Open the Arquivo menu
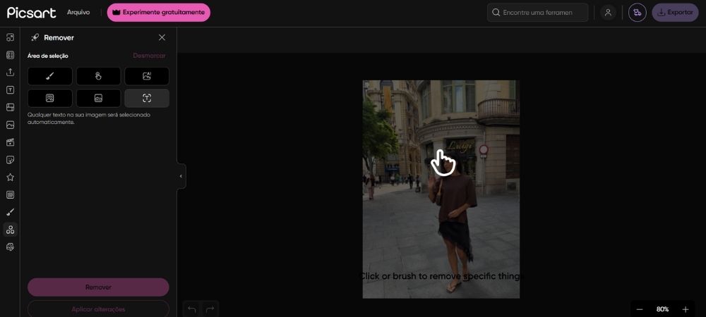The width and height of the screenshot is (706, 317). point(78,13)
